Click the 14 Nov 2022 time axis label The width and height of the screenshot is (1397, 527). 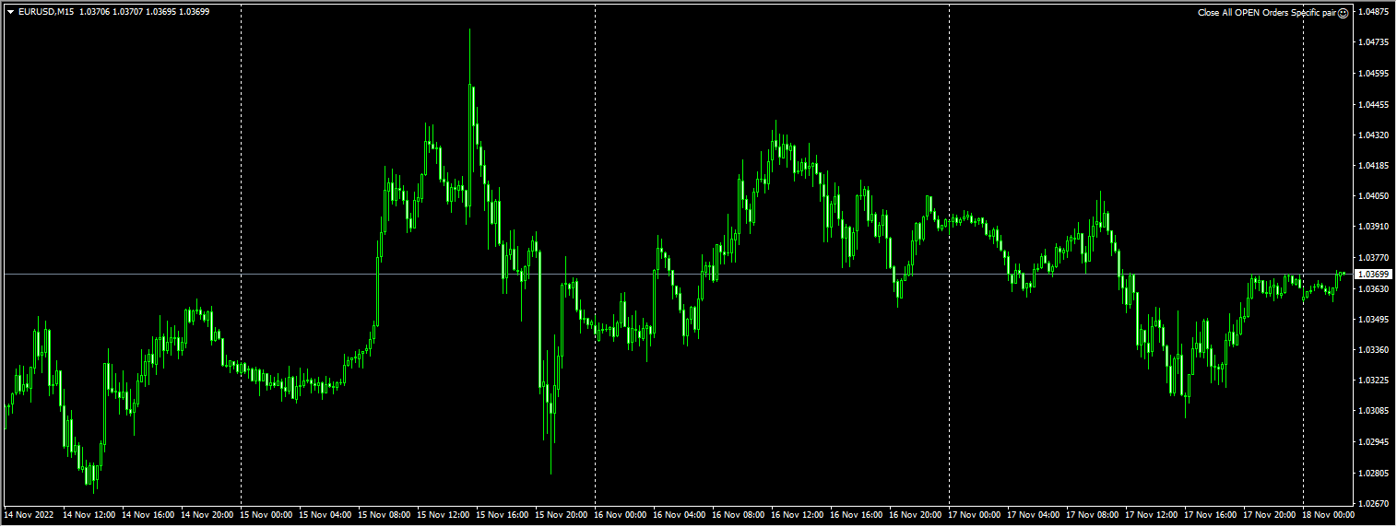pos(30,515)
